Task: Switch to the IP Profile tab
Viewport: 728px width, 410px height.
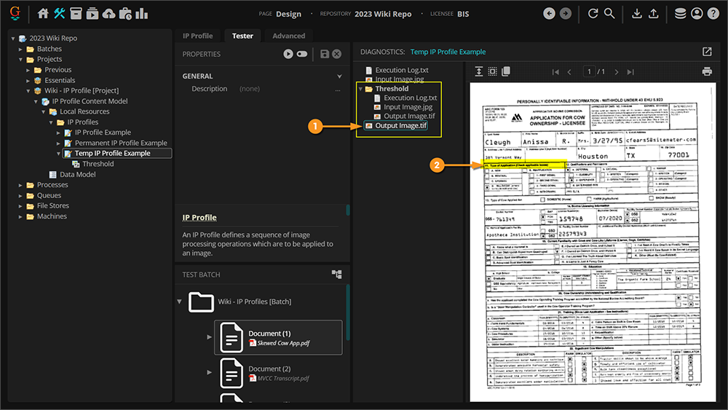Action: pos(197,36)
